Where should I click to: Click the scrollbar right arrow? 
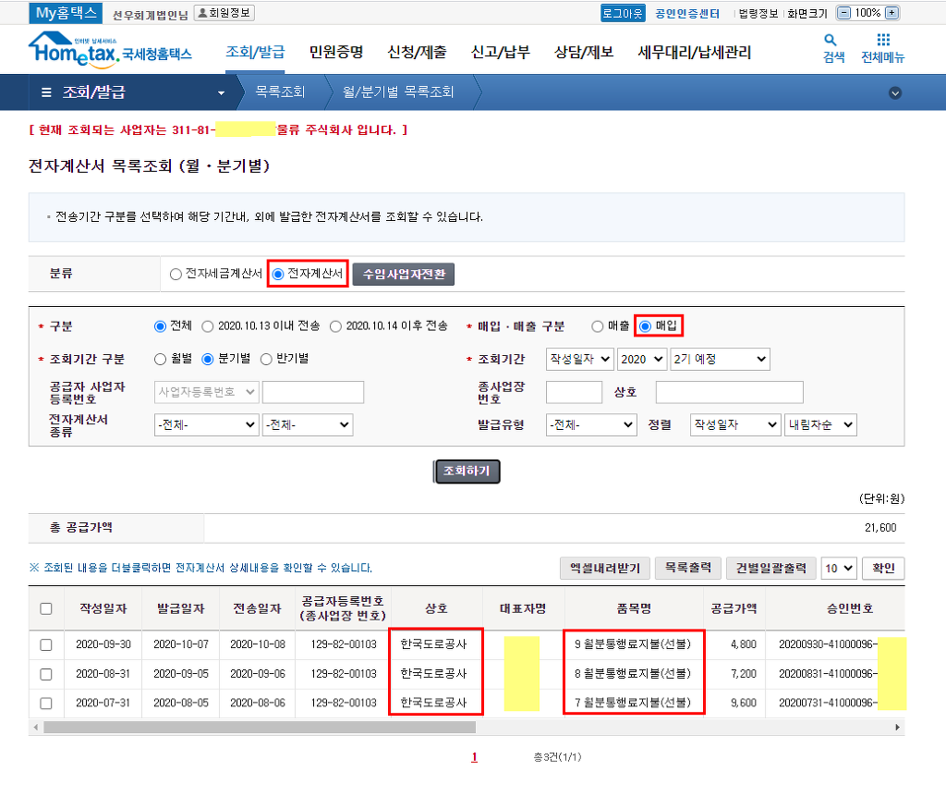[897, 727]
